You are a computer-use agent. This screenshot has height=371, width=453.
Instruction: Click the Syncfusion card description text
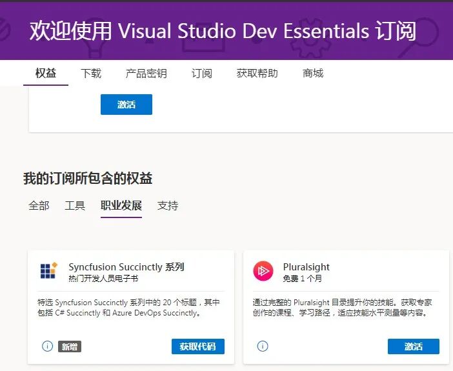point(128,308)
